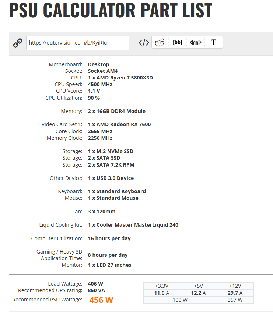Click '16 hours per day' utilization
Image resolution: width=273 pixels, height=315 pixels.
coord(109,239)
